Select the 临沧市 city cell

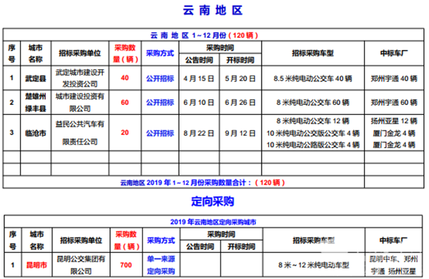coord(36,133)
